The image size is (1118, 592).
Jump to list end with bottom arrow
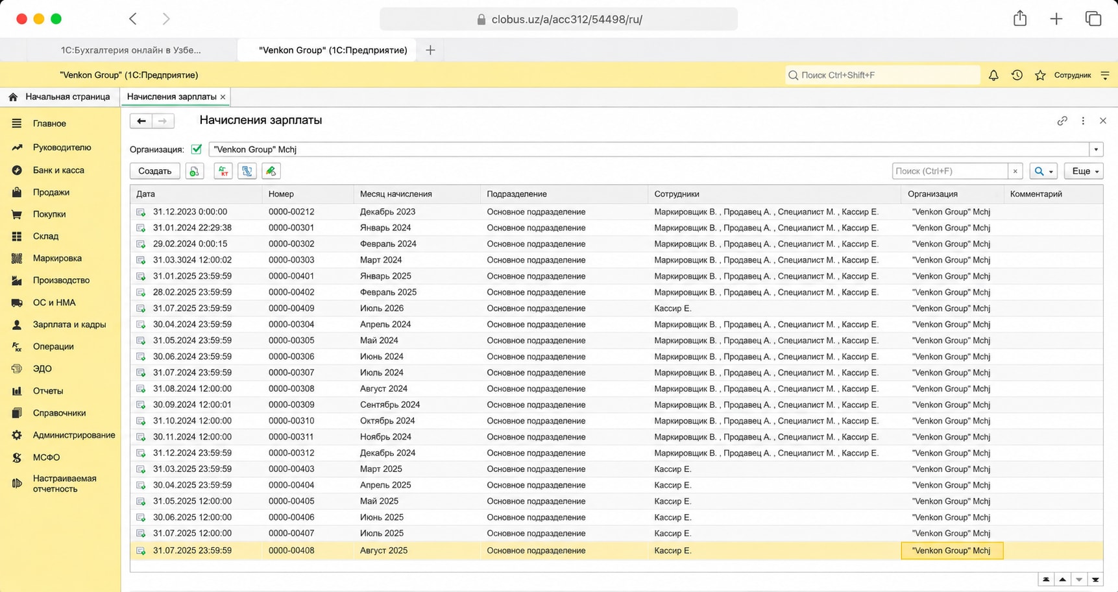(x=1095, y=580)
